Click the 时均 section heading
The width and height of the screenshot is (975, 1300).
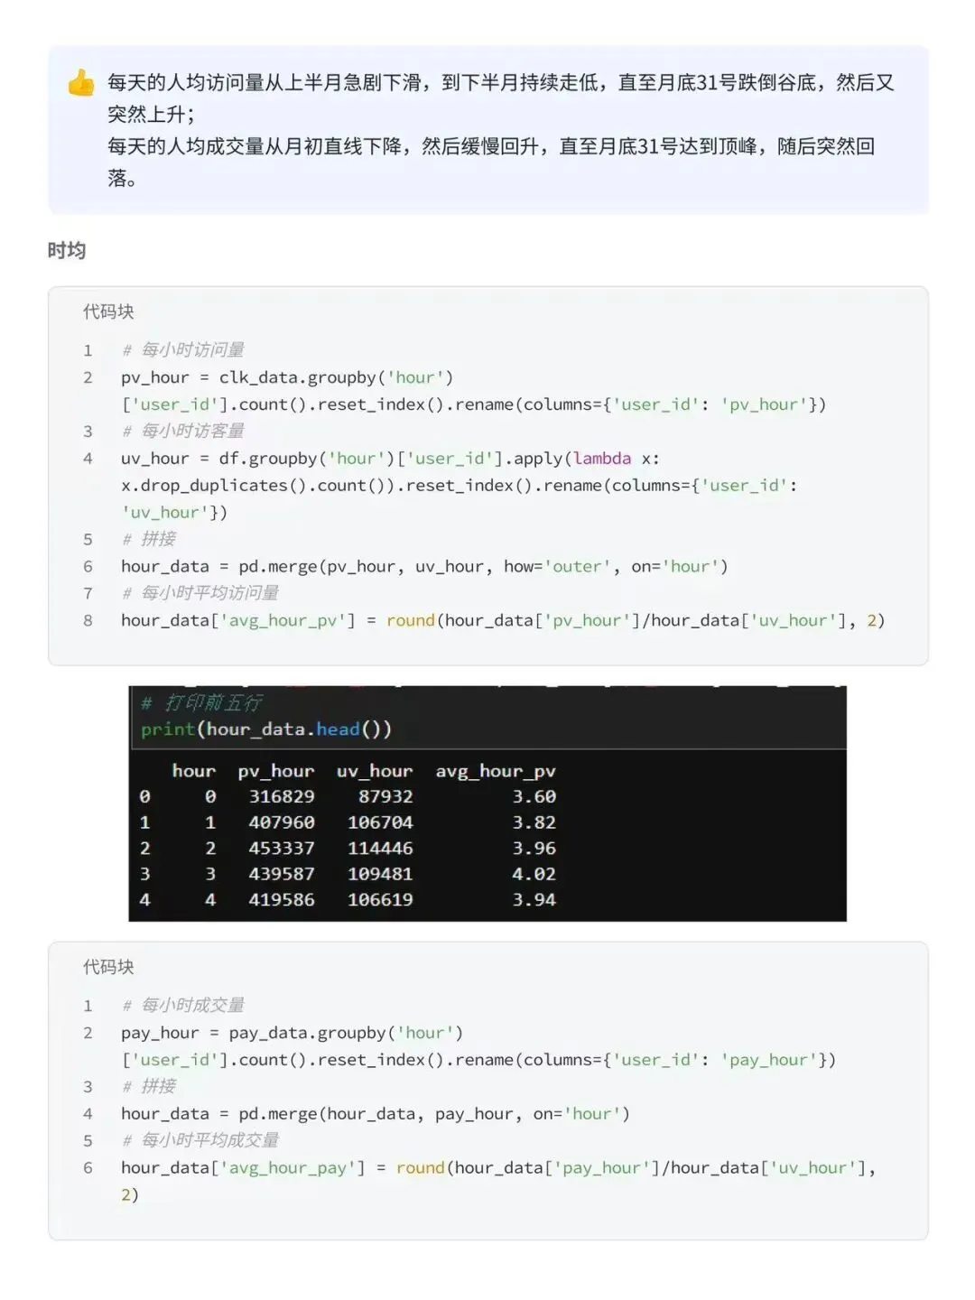pos(67,250)
